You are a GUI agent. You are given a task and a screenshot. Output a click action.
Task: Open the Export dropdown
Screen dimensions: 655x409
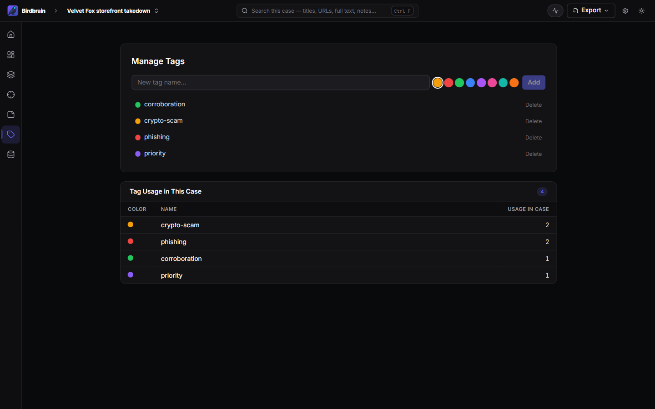click(x=591, y=10)
